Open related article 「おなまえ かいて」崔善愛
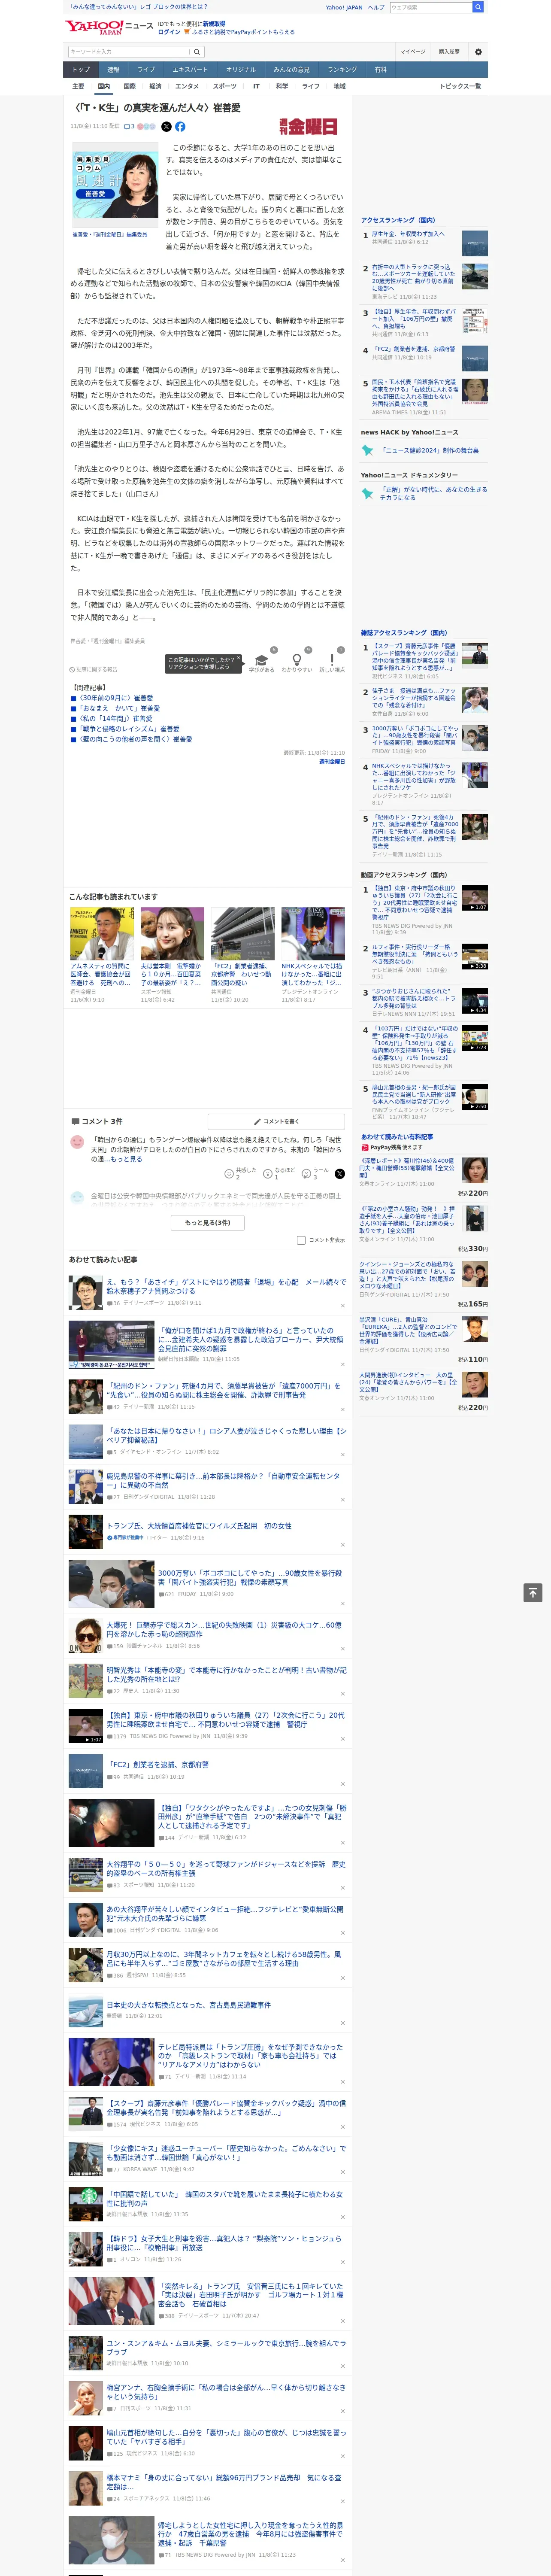 click(x=119, y=708)
